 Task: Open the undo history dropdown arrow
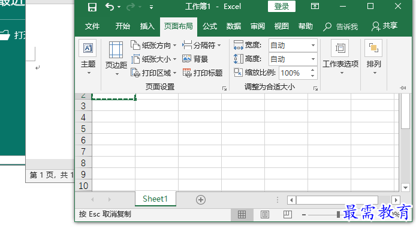[x=119, y=7]
